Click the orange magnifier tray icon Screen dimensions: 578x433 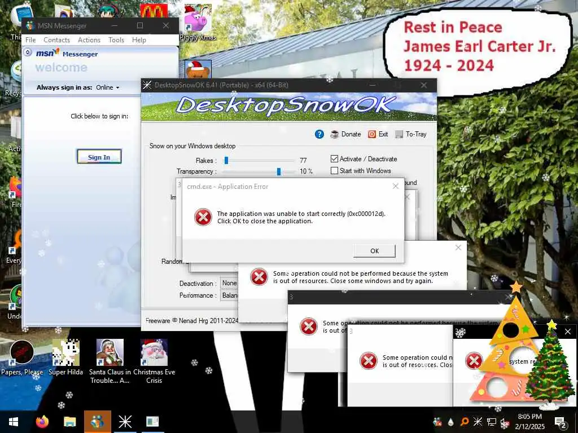465,422
